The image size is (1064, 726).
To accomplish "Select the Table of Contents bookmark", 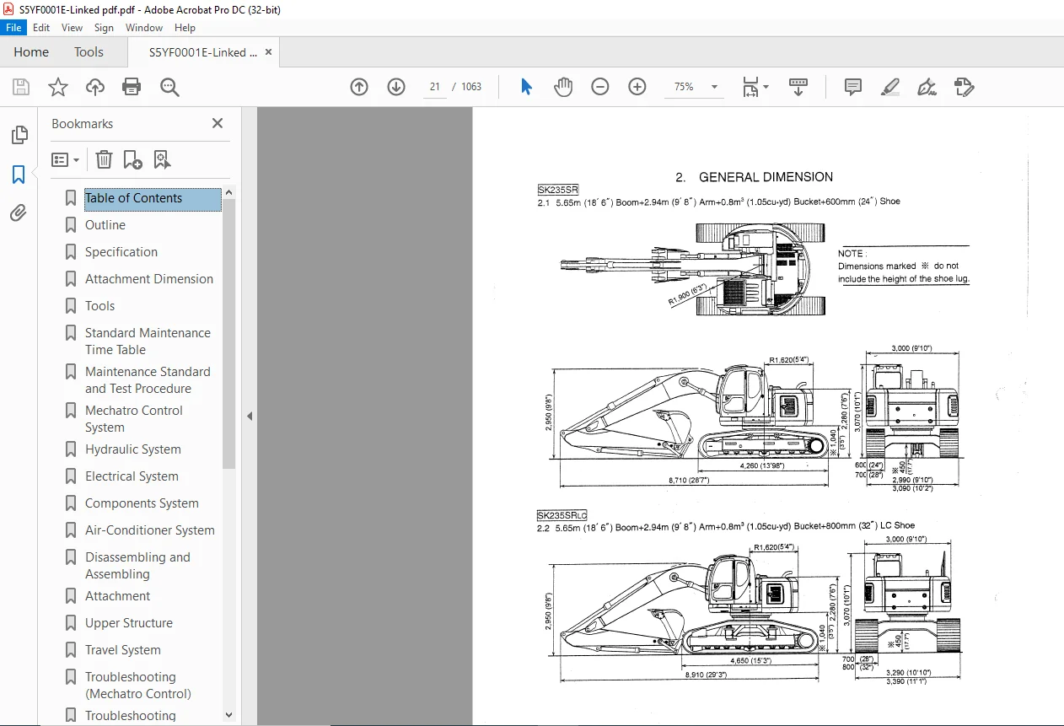I will point(153,199).
